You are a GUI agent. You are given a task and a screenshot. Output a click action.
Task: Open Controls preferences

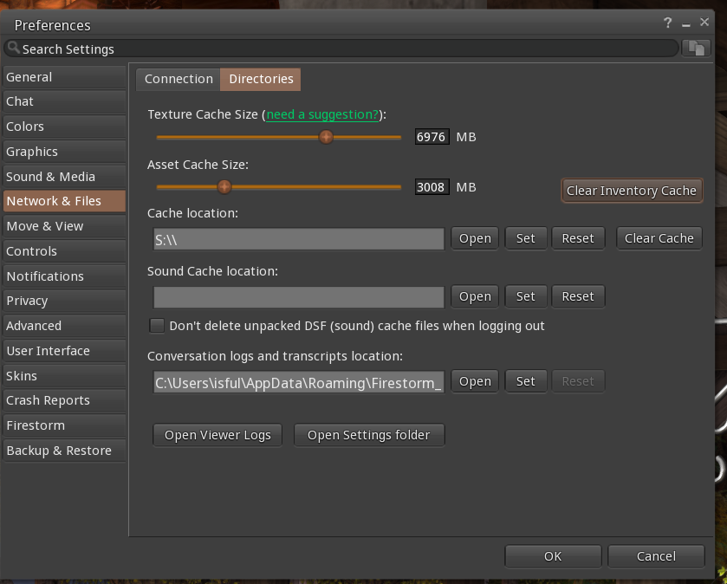coord(64,251)
